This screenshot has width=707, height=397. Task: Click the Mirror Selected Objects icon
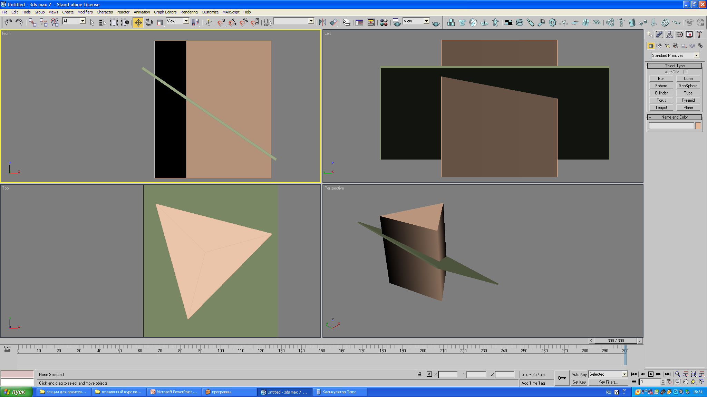pyautogui.click(x=322, y=22)
